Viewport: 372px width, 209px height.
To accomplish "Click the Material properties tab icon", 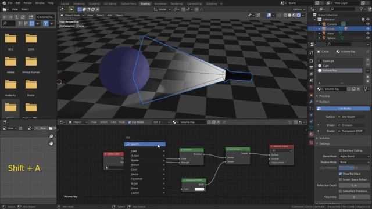I will pyautogui.click(x=312, y=134).
